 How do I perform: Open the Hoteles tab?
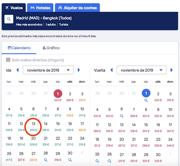(40, 8)
